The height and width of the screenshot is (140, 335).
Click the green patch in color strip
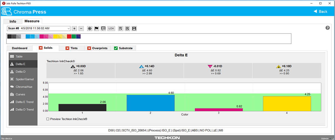74,36
